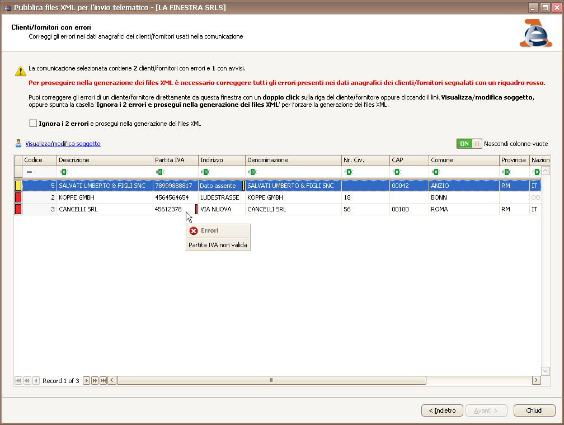Click the red error marker on CANCELLI SRL row

pyautogui.click(x=18, y=209)
